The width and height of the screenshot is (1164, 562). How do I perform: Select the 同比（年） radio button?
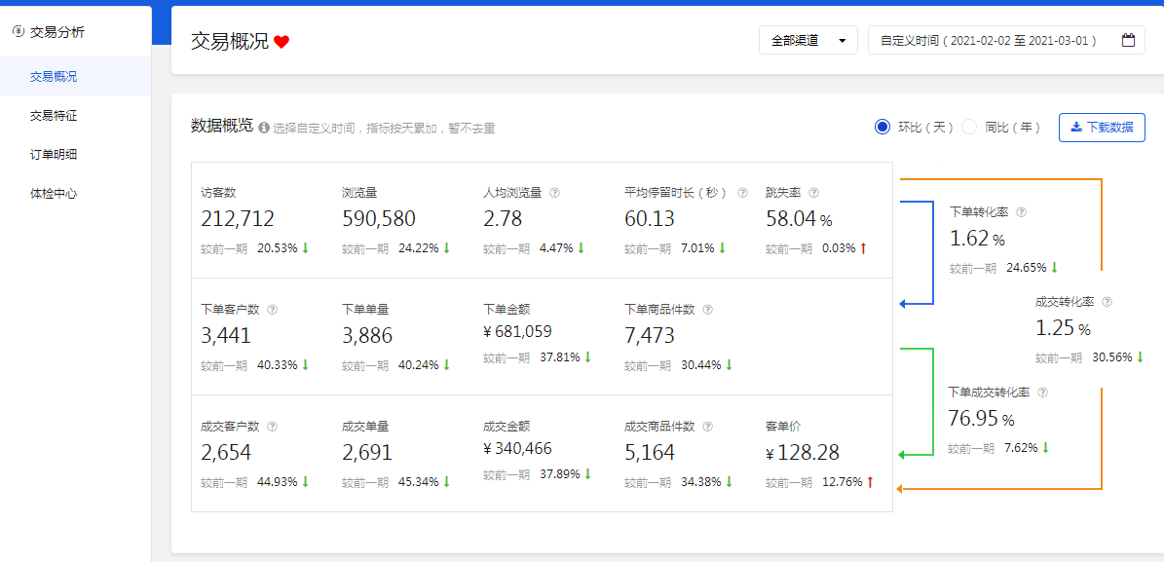pos(969,127)
